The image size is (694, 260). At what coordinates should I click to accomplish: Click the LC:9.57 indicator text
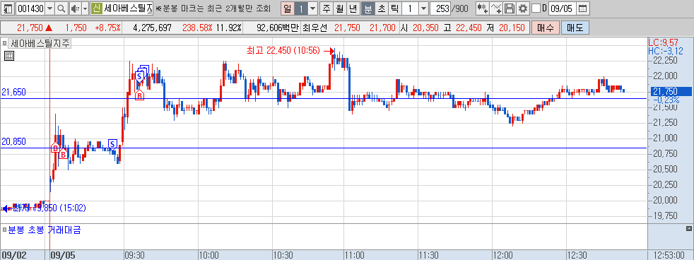[663, 43]
